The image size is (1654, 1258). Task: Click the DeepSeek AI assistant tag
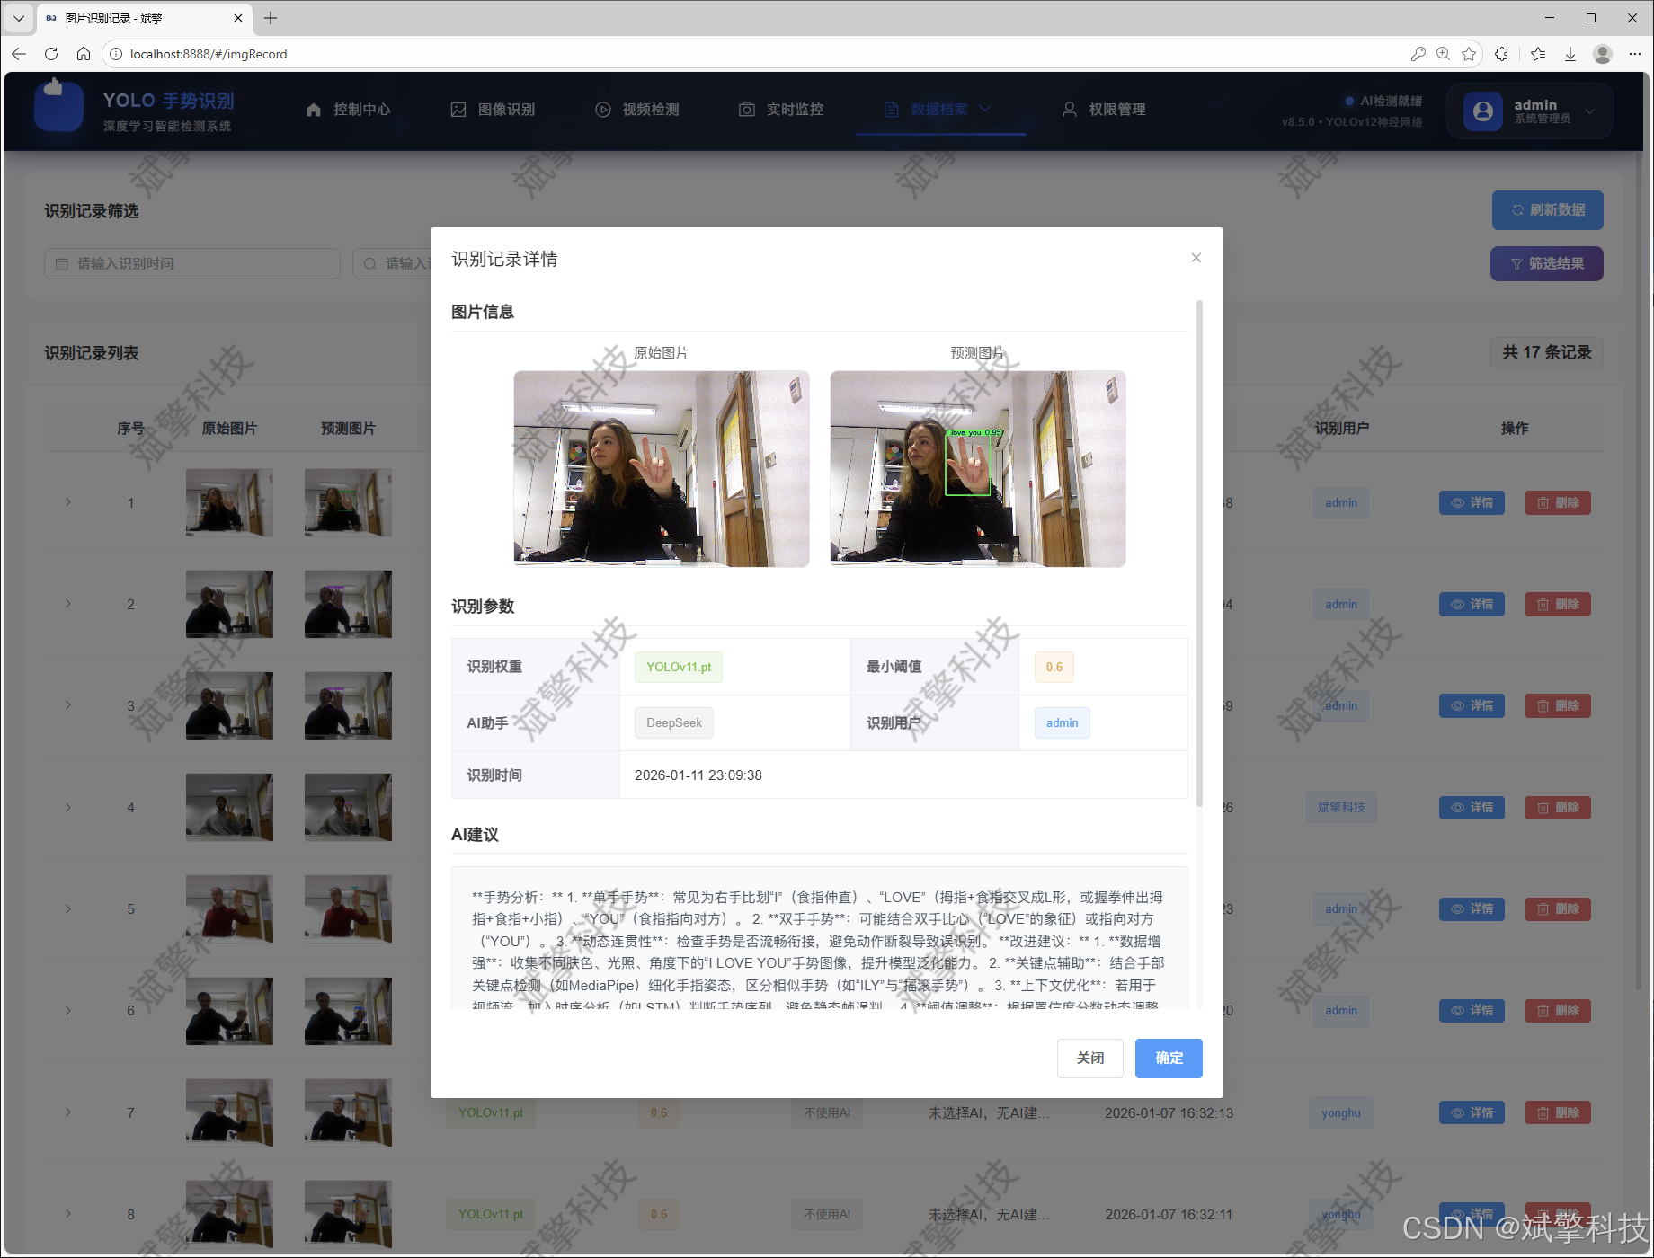click(x=674, y=722)
